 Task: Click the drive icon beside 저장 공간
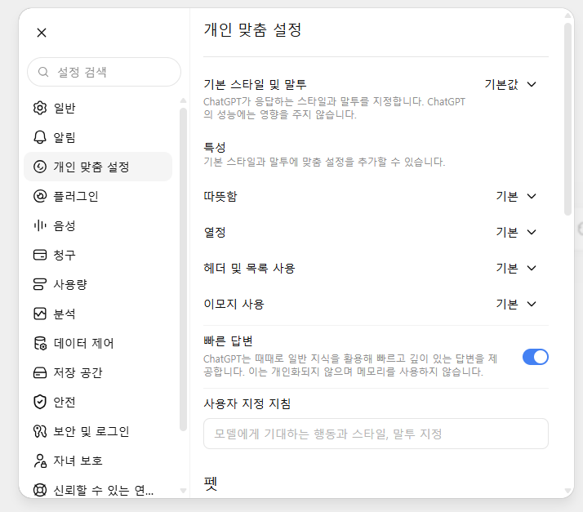point(40,372)
